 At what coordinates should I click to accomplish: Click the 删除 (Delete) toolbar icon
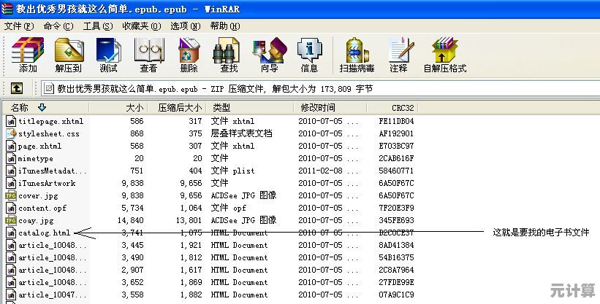click(189, 55)
